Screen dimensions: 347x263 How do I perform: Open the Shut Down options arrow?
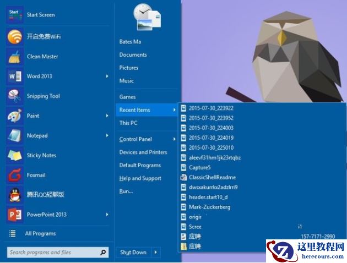[155, 253]
